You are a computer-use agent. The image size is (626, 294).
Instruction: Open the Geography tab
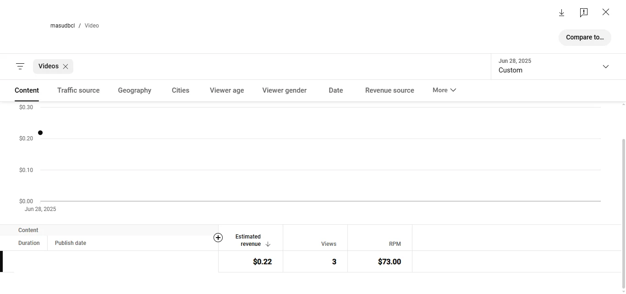135,90
